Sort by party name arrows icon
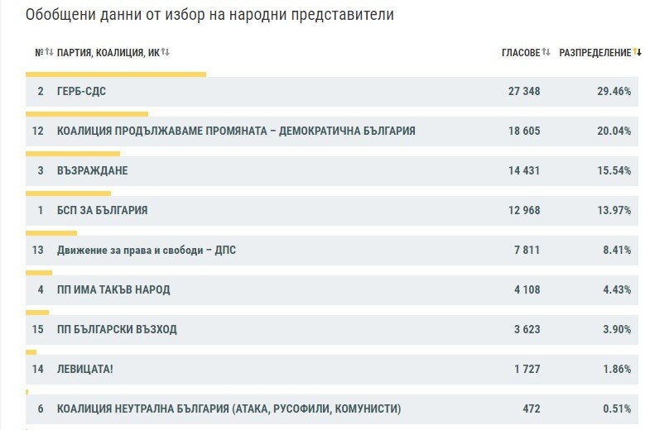 (x=166, y=52)
